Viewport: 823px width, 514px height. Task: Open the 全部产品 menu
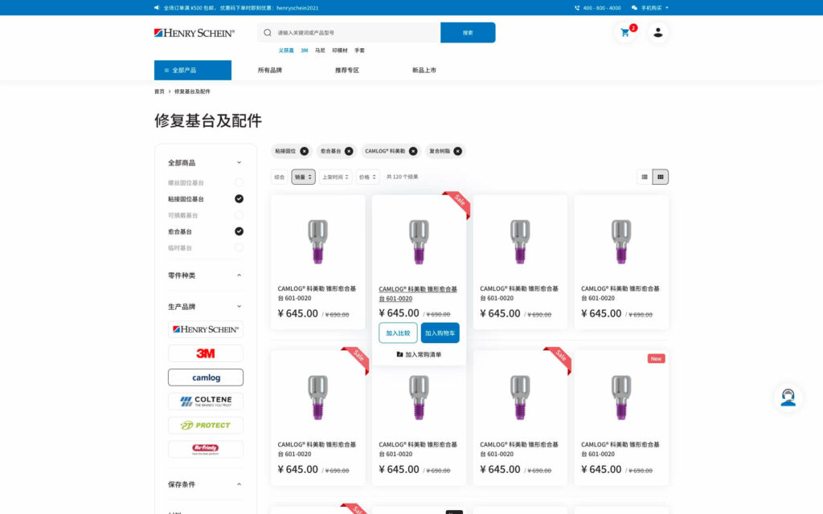click(193, 71)
